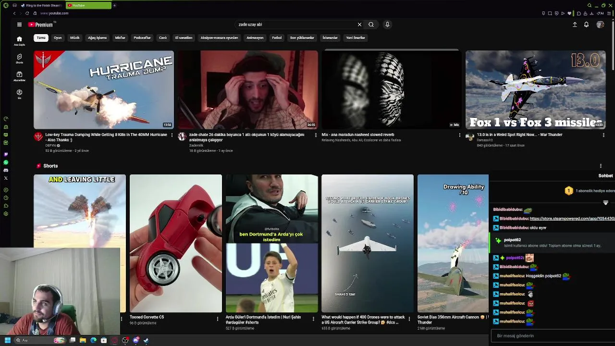Reload the page with browser refresh
This screenshot has height=346, width=615.
[27, 13]
